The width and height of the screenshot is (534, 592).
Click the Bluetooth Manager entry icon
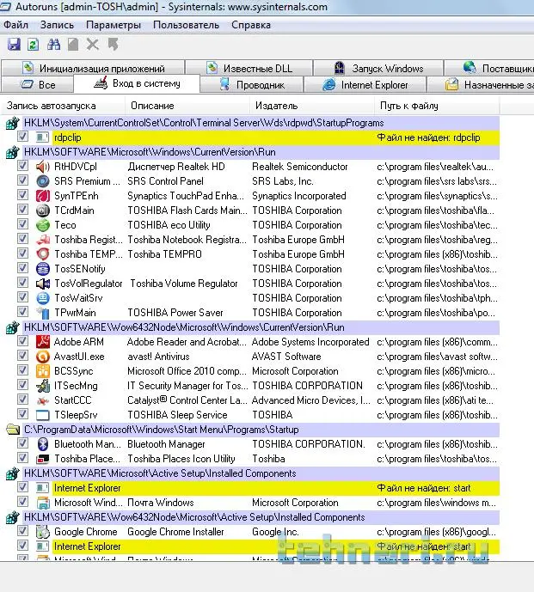(43, 444)
